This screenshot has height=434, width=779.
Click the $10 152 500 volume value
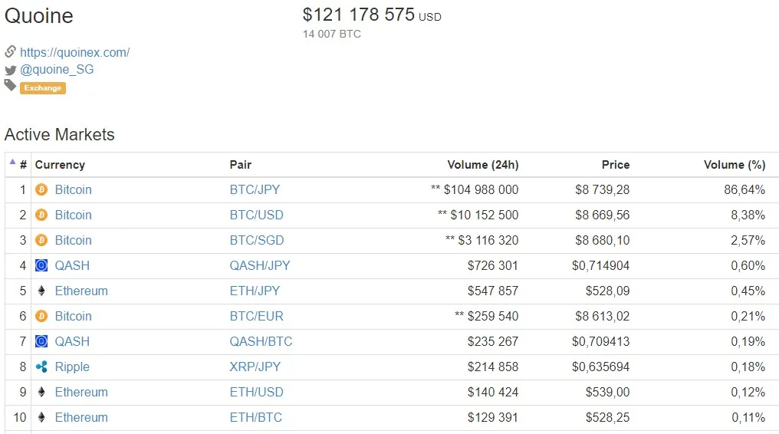click(485, 215)
